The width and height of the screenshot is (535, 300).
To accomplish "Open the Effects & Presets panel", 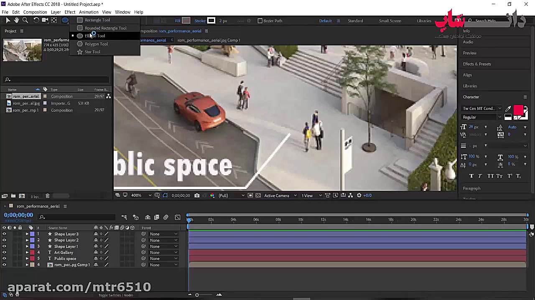I will pos(476,64).
